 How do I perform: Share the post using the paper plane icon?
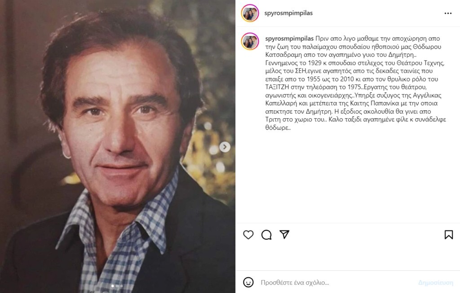point(284,234)
